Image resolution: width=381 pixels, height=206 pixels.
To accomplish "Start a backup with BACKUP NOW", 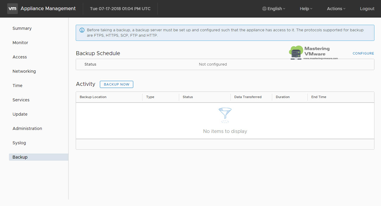I will coord(116,84).
